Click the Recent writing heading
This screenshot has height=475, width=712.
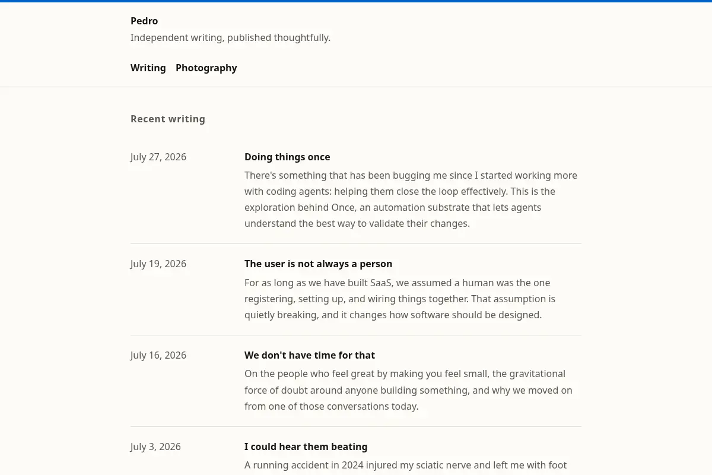tap(168, 119)
